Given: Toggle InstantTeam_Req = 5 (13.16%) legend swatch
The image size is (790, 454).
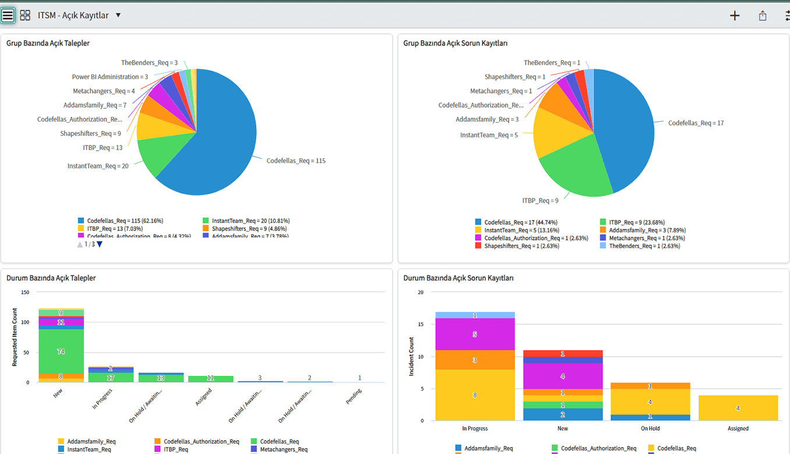Looking at the screenshot, I should pyautogui.click(x=478, y=230).
